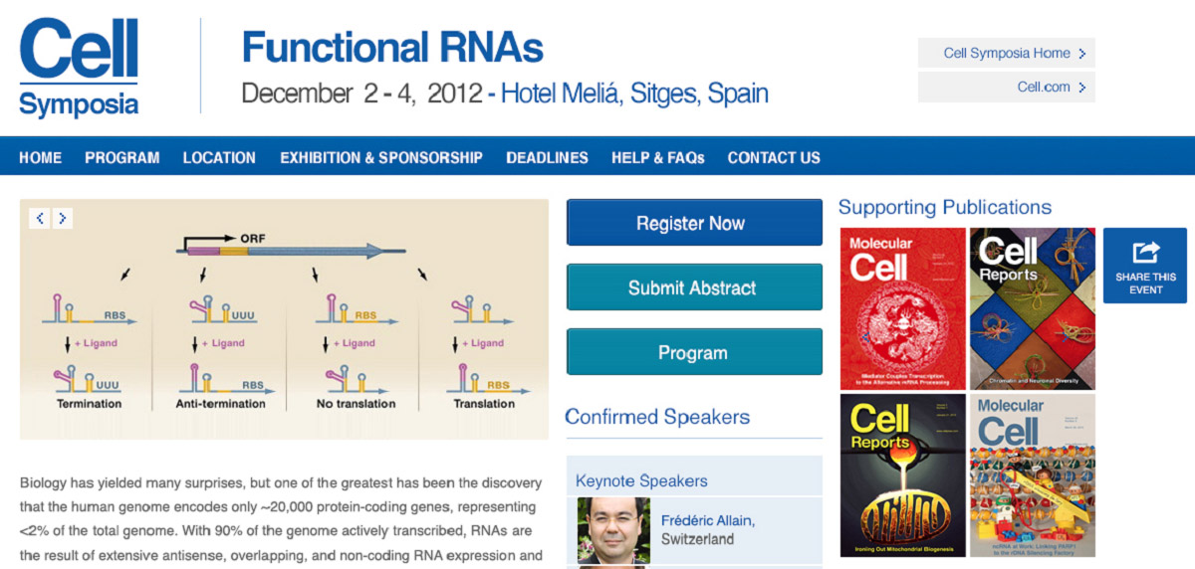Screen dimensions: 1195x569
Task: Open Cell Symposia Home link
Action: [x=1006, y=54]
